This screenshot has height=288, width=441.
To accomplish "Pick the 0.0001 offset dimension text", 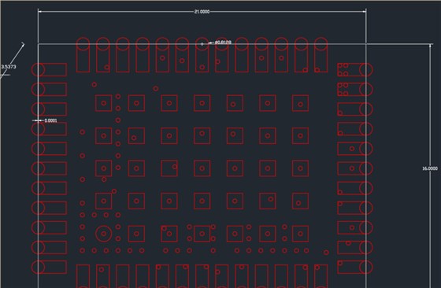I will (50, 120).
